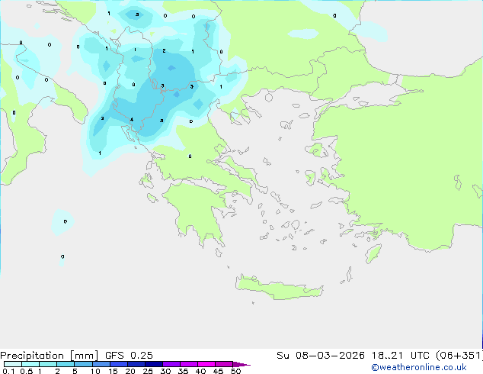
Task: Click the 'Precipitation [mm]' title text
Action: pos(50,356)
